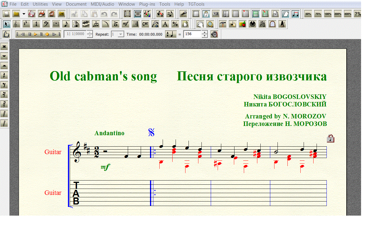The image size is (383, 245).
Task: Set zoom to 75% button
Action: click(x=318, y=14)
